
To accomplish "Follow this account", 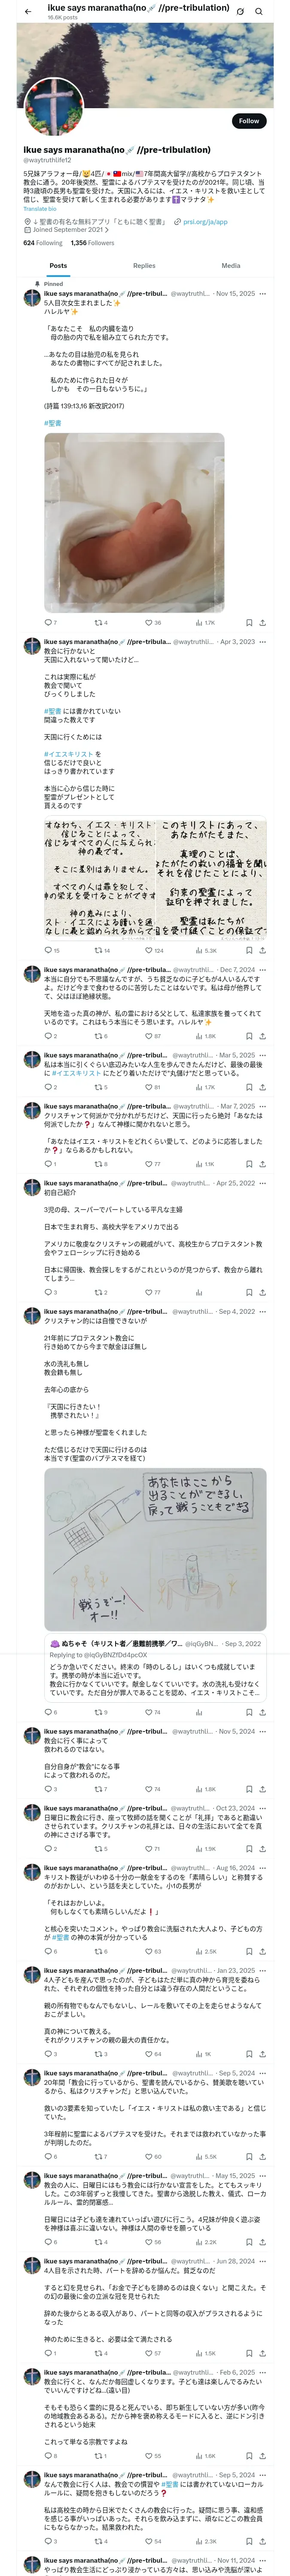I will [248, 121].
